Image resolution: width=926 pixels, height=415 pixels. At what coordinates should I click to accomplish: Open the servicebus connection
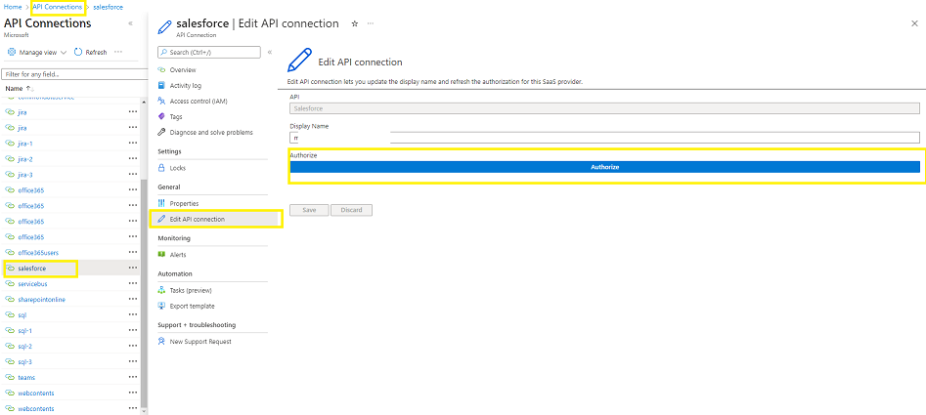[x=32, y=283]
